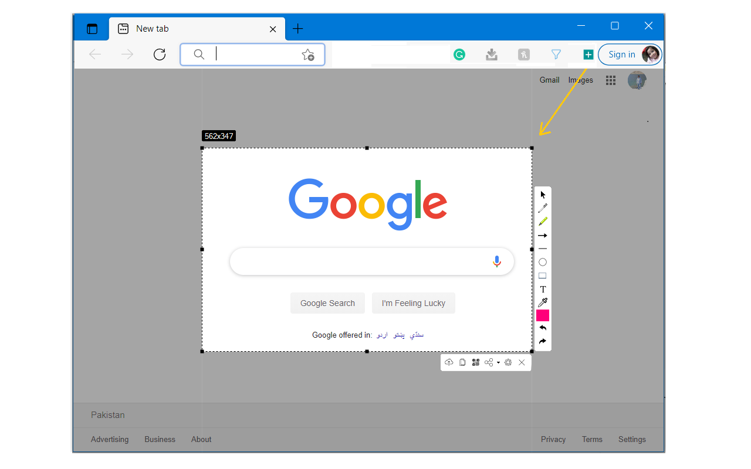Viewport: 751px width, 469px height.
Task: Close the New tab tab
Action: pos(273,29)
